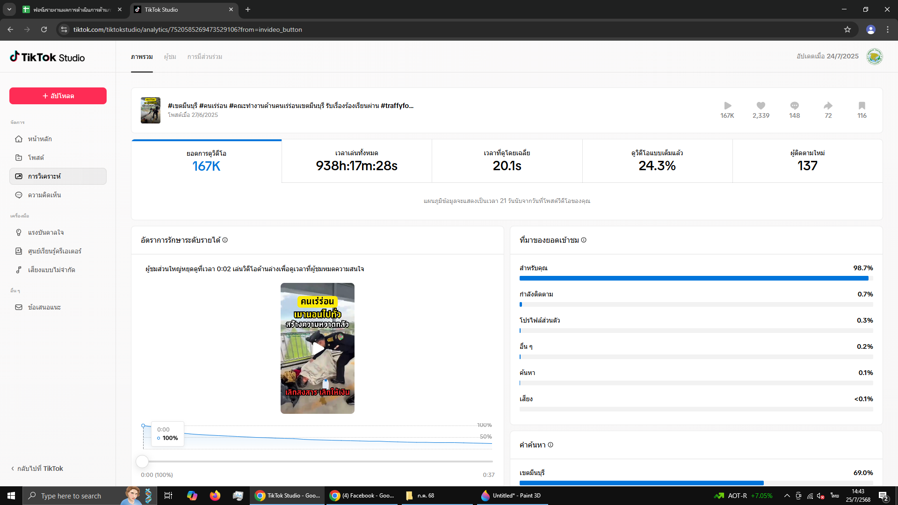This screenshot has width=898, height=505.
Task: Open Facebook Chrome window from taskbar
Action: (x=362, y=496)
